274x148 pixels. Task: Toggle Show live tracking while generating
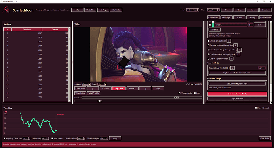point(208,50)
